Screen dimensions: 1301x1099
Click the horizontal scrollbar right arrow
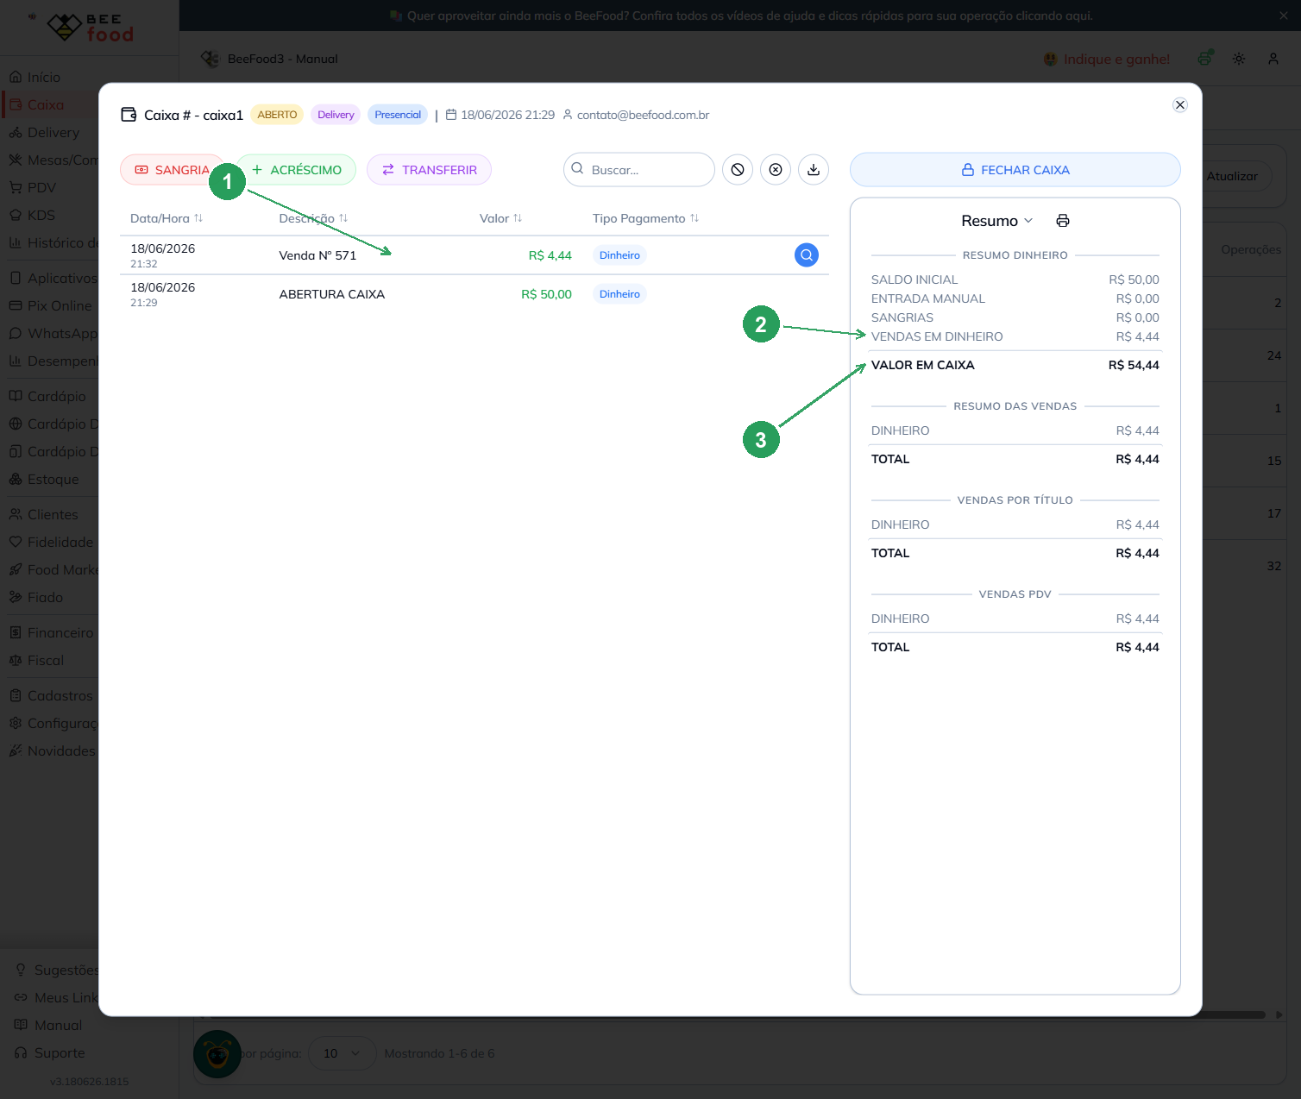click(x=1279, y=1014)
